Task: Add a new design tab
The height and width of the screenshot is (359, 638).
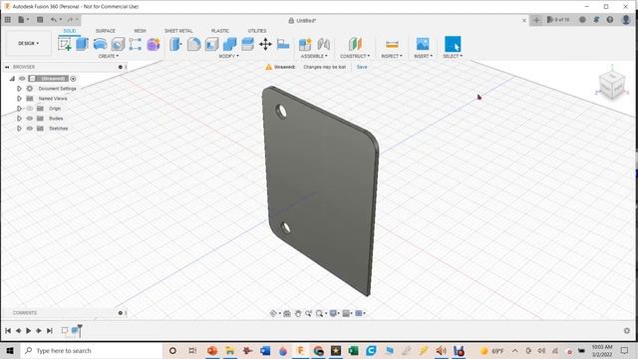Action: click(x=536, y=20)
